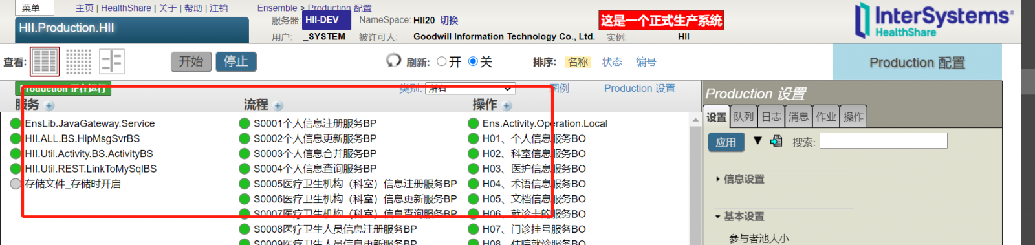Screen dimensions: 1035x245
Task: Switch to the 作业 tab
Action: coord(826,117)
